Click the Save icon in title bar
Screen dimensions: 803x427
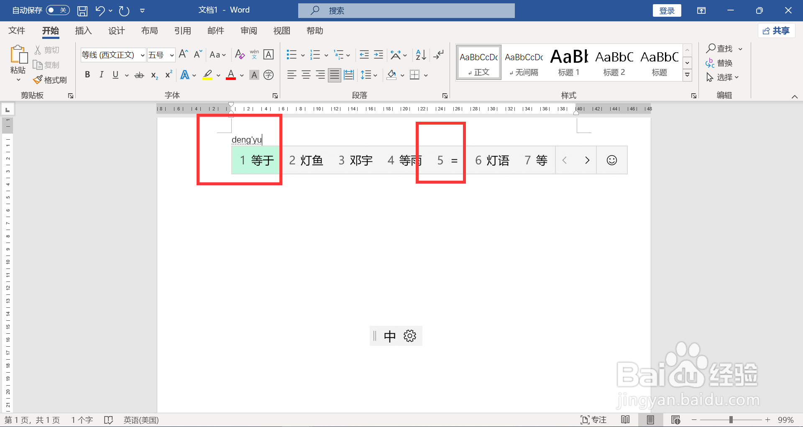click(x=82, y=11)
